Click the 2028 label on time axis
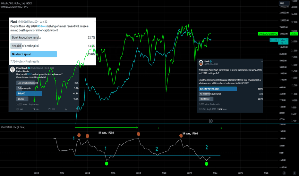Viewport: 299px width, 176px height. pyautogui.click(x=266, y=173)
